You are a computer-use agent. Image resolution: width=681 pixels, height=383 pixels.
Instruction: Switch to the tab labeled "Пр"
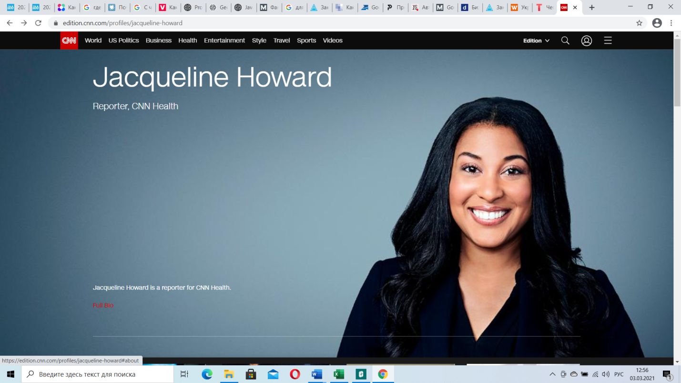(x=395, y=8)
